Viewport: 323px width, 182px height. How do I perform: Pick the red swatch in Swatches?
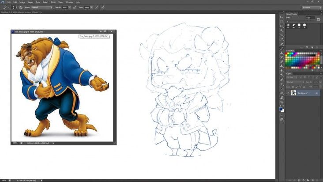(286, 53)
